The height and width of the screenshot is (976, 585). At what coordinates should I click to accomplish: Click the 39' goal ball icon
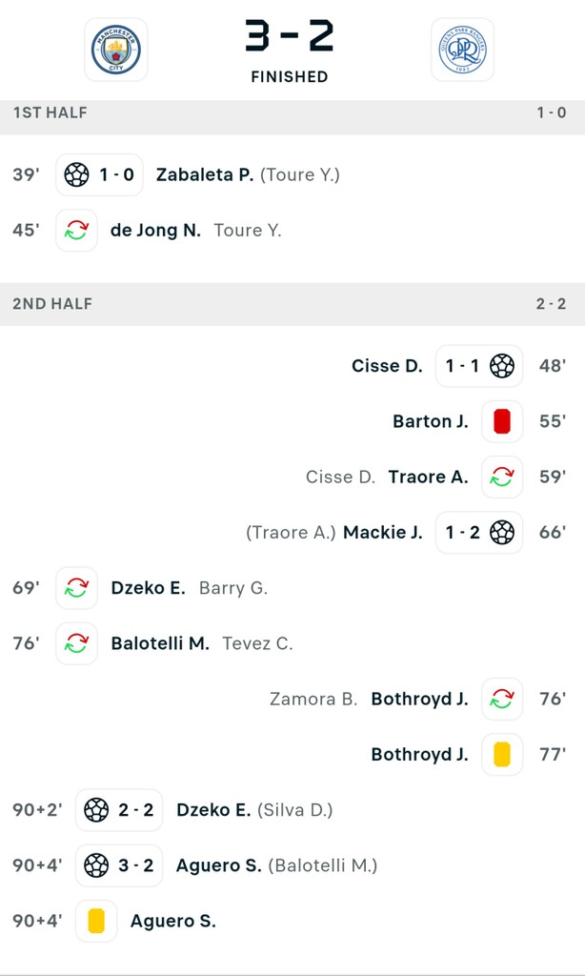(76, 175)
